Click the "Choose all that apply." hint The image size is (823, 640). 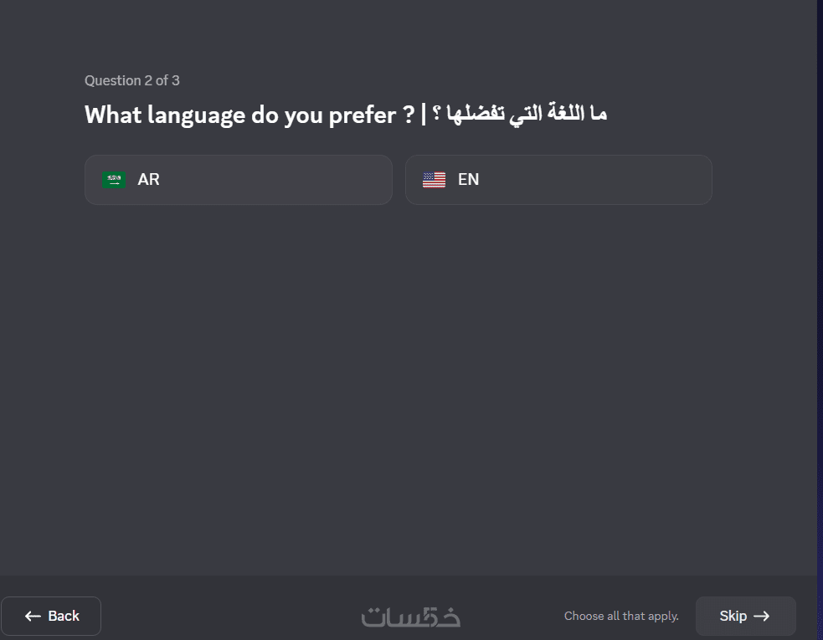[x=621, y=617]
